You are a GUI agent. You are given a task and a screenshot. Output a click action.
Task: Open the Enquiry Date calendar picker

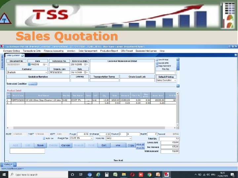click(x=86, y=72)
